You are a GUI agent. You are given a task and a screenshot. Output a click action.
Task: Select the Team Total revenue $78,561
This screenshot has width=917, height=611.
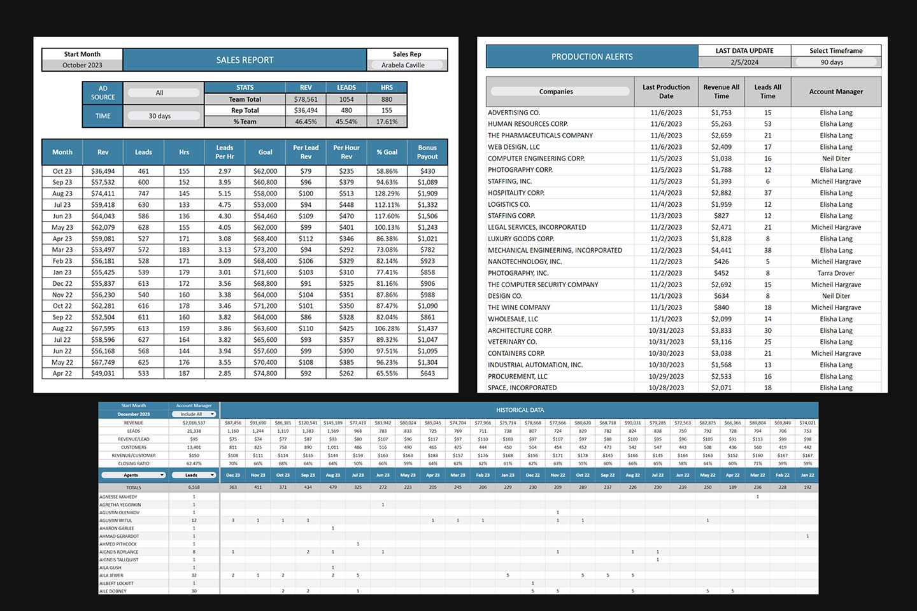(x=306, y=99)
